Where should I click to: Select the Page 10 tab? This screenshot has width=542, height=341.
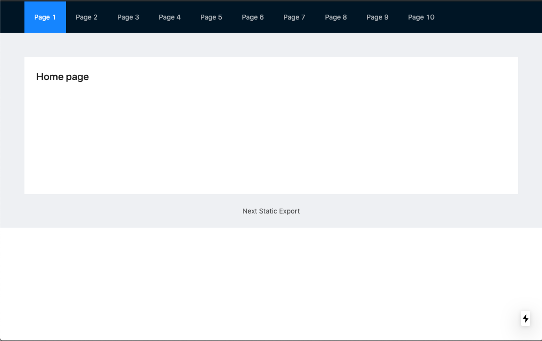pos(421,17)
